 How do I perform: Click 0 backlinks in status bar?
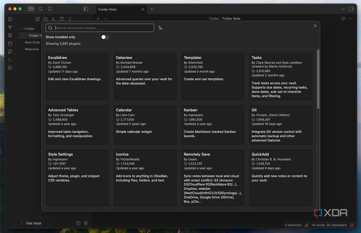click(x=293, y=225)
